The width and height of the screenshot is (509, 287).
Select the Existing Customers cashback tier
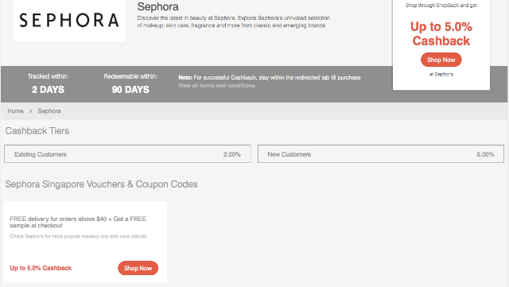tap(127, 154)
